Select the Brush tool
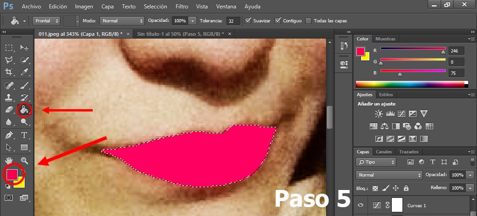The height and width of the screenshot is (216, 477). click(x=24, y=85)
